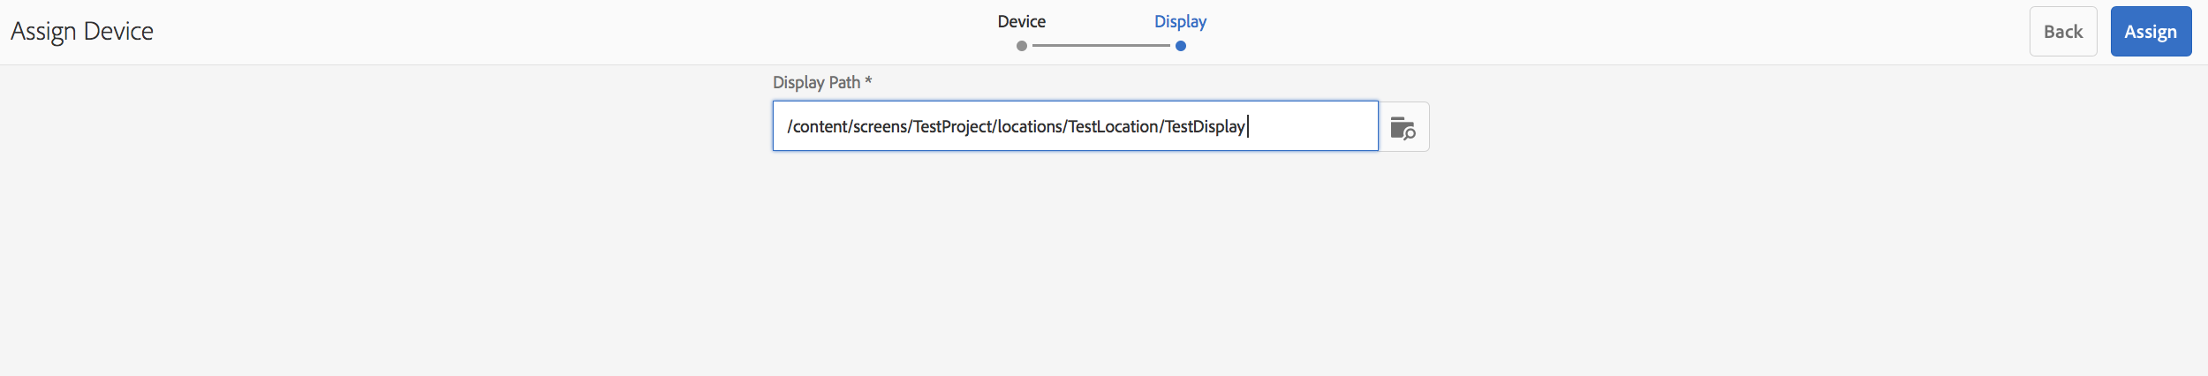Click the line connecting the wizard steps
The image size is (2208, 376).
[1100, 46]
